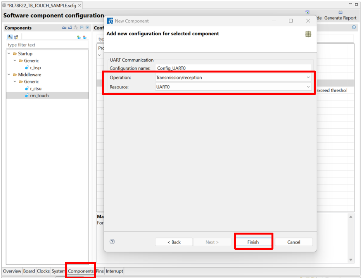Click the Finish button
The height and width of the screenshot is (278, 363).
(x=253, y=242)
